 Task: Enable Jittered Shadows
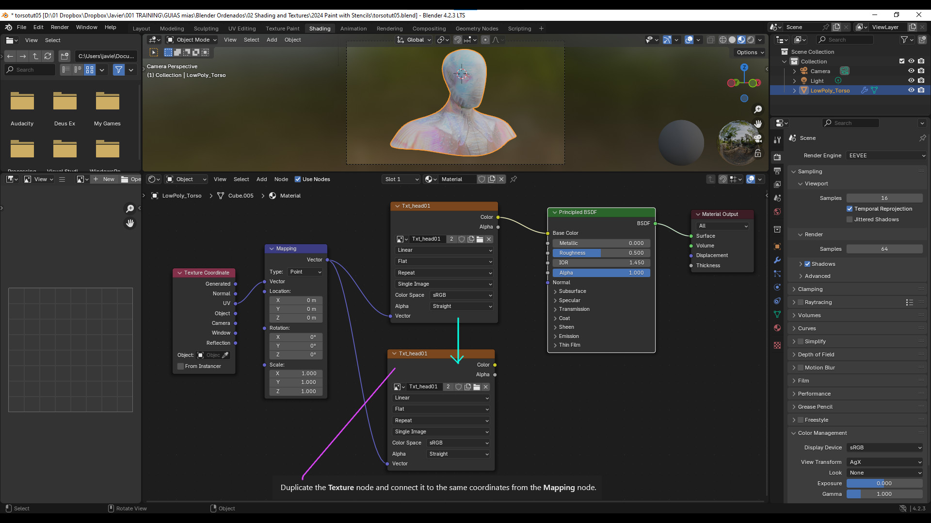tap(850, 219)
